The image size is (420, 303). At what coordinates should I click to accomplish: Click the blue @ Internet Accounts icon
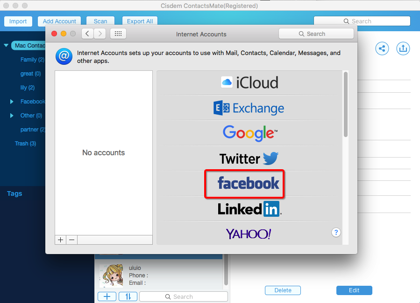pyautogui.click(x=64, y=56)
